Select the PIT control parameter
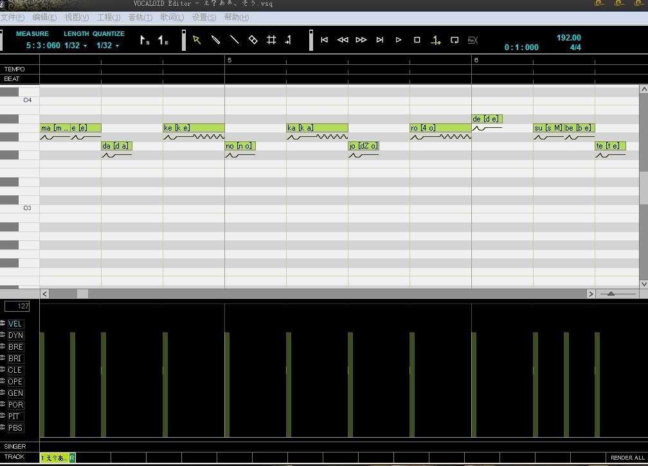Image resolution: width=648 pixels, height=466 pixels. 14,417
